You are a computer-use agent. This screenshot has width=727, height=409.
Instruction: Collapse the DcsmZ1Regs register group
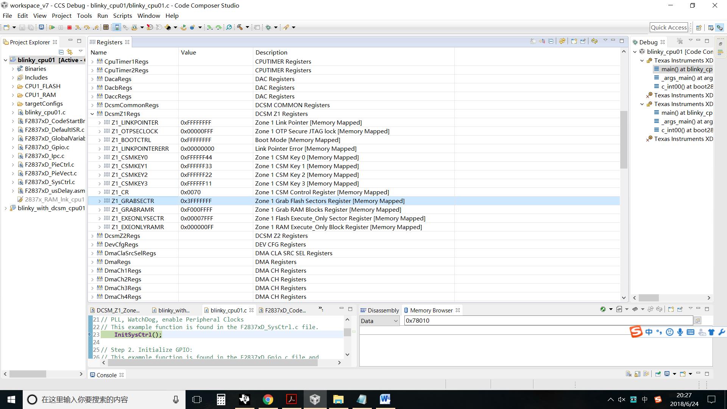click(x=92, y=114)
